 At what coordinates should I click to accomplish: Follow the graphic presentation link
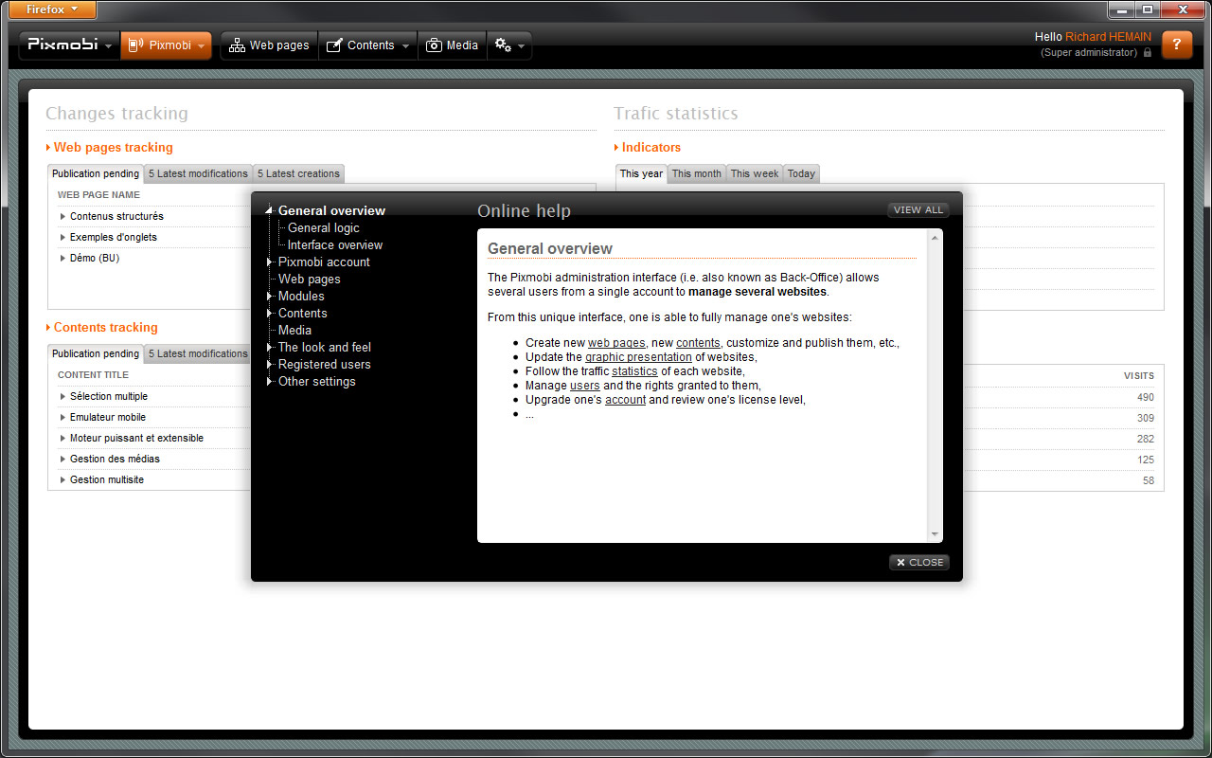tap(638, 357)
